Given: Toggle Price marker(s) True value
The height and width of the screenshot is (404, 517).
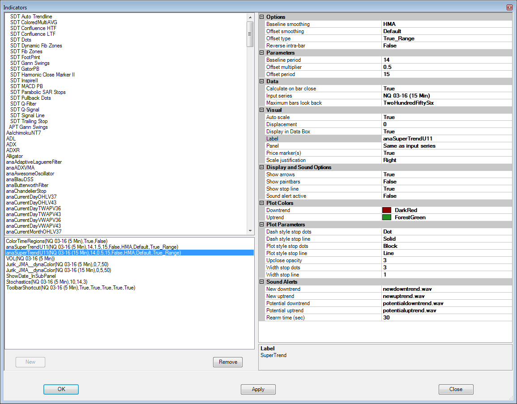Looking at the screenshot, I should tap(447, 153).
